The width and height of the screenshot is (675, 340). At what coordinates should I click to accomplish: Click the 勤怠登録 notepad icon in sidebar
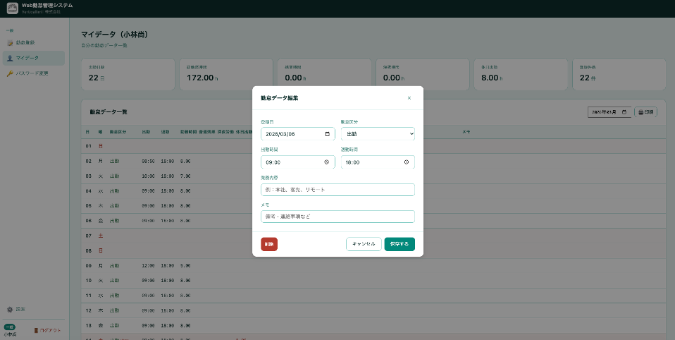click(10, 43)
